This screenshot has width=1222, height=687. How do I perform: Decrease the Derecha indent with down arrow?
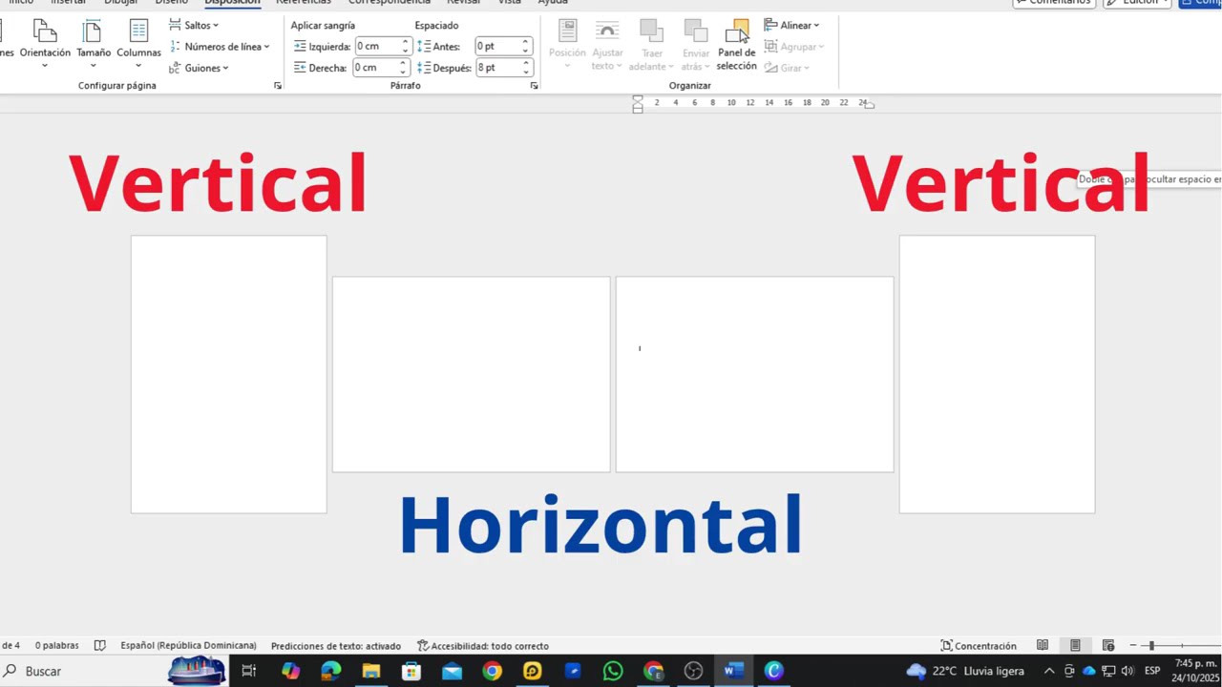404,72
